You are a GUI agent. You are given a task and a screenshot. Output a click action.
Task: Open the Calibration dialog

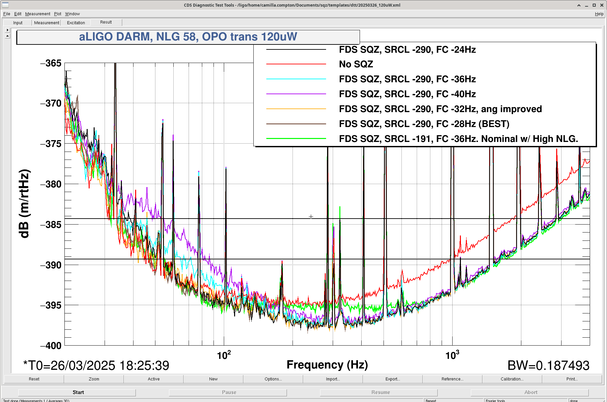click(512, 379)
